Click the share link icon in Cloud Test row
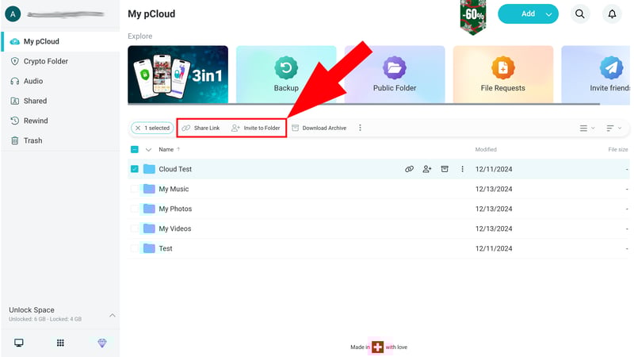 pyautogui.click(x=409, y=169)
